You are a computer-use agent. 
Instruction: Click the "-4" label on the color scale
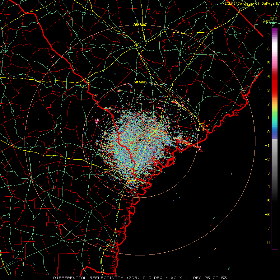[x=267, y=187]
